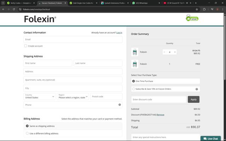Screen dimensions: 226x141
Task: Click the Postal code field
Action: [x=106, y=96]
